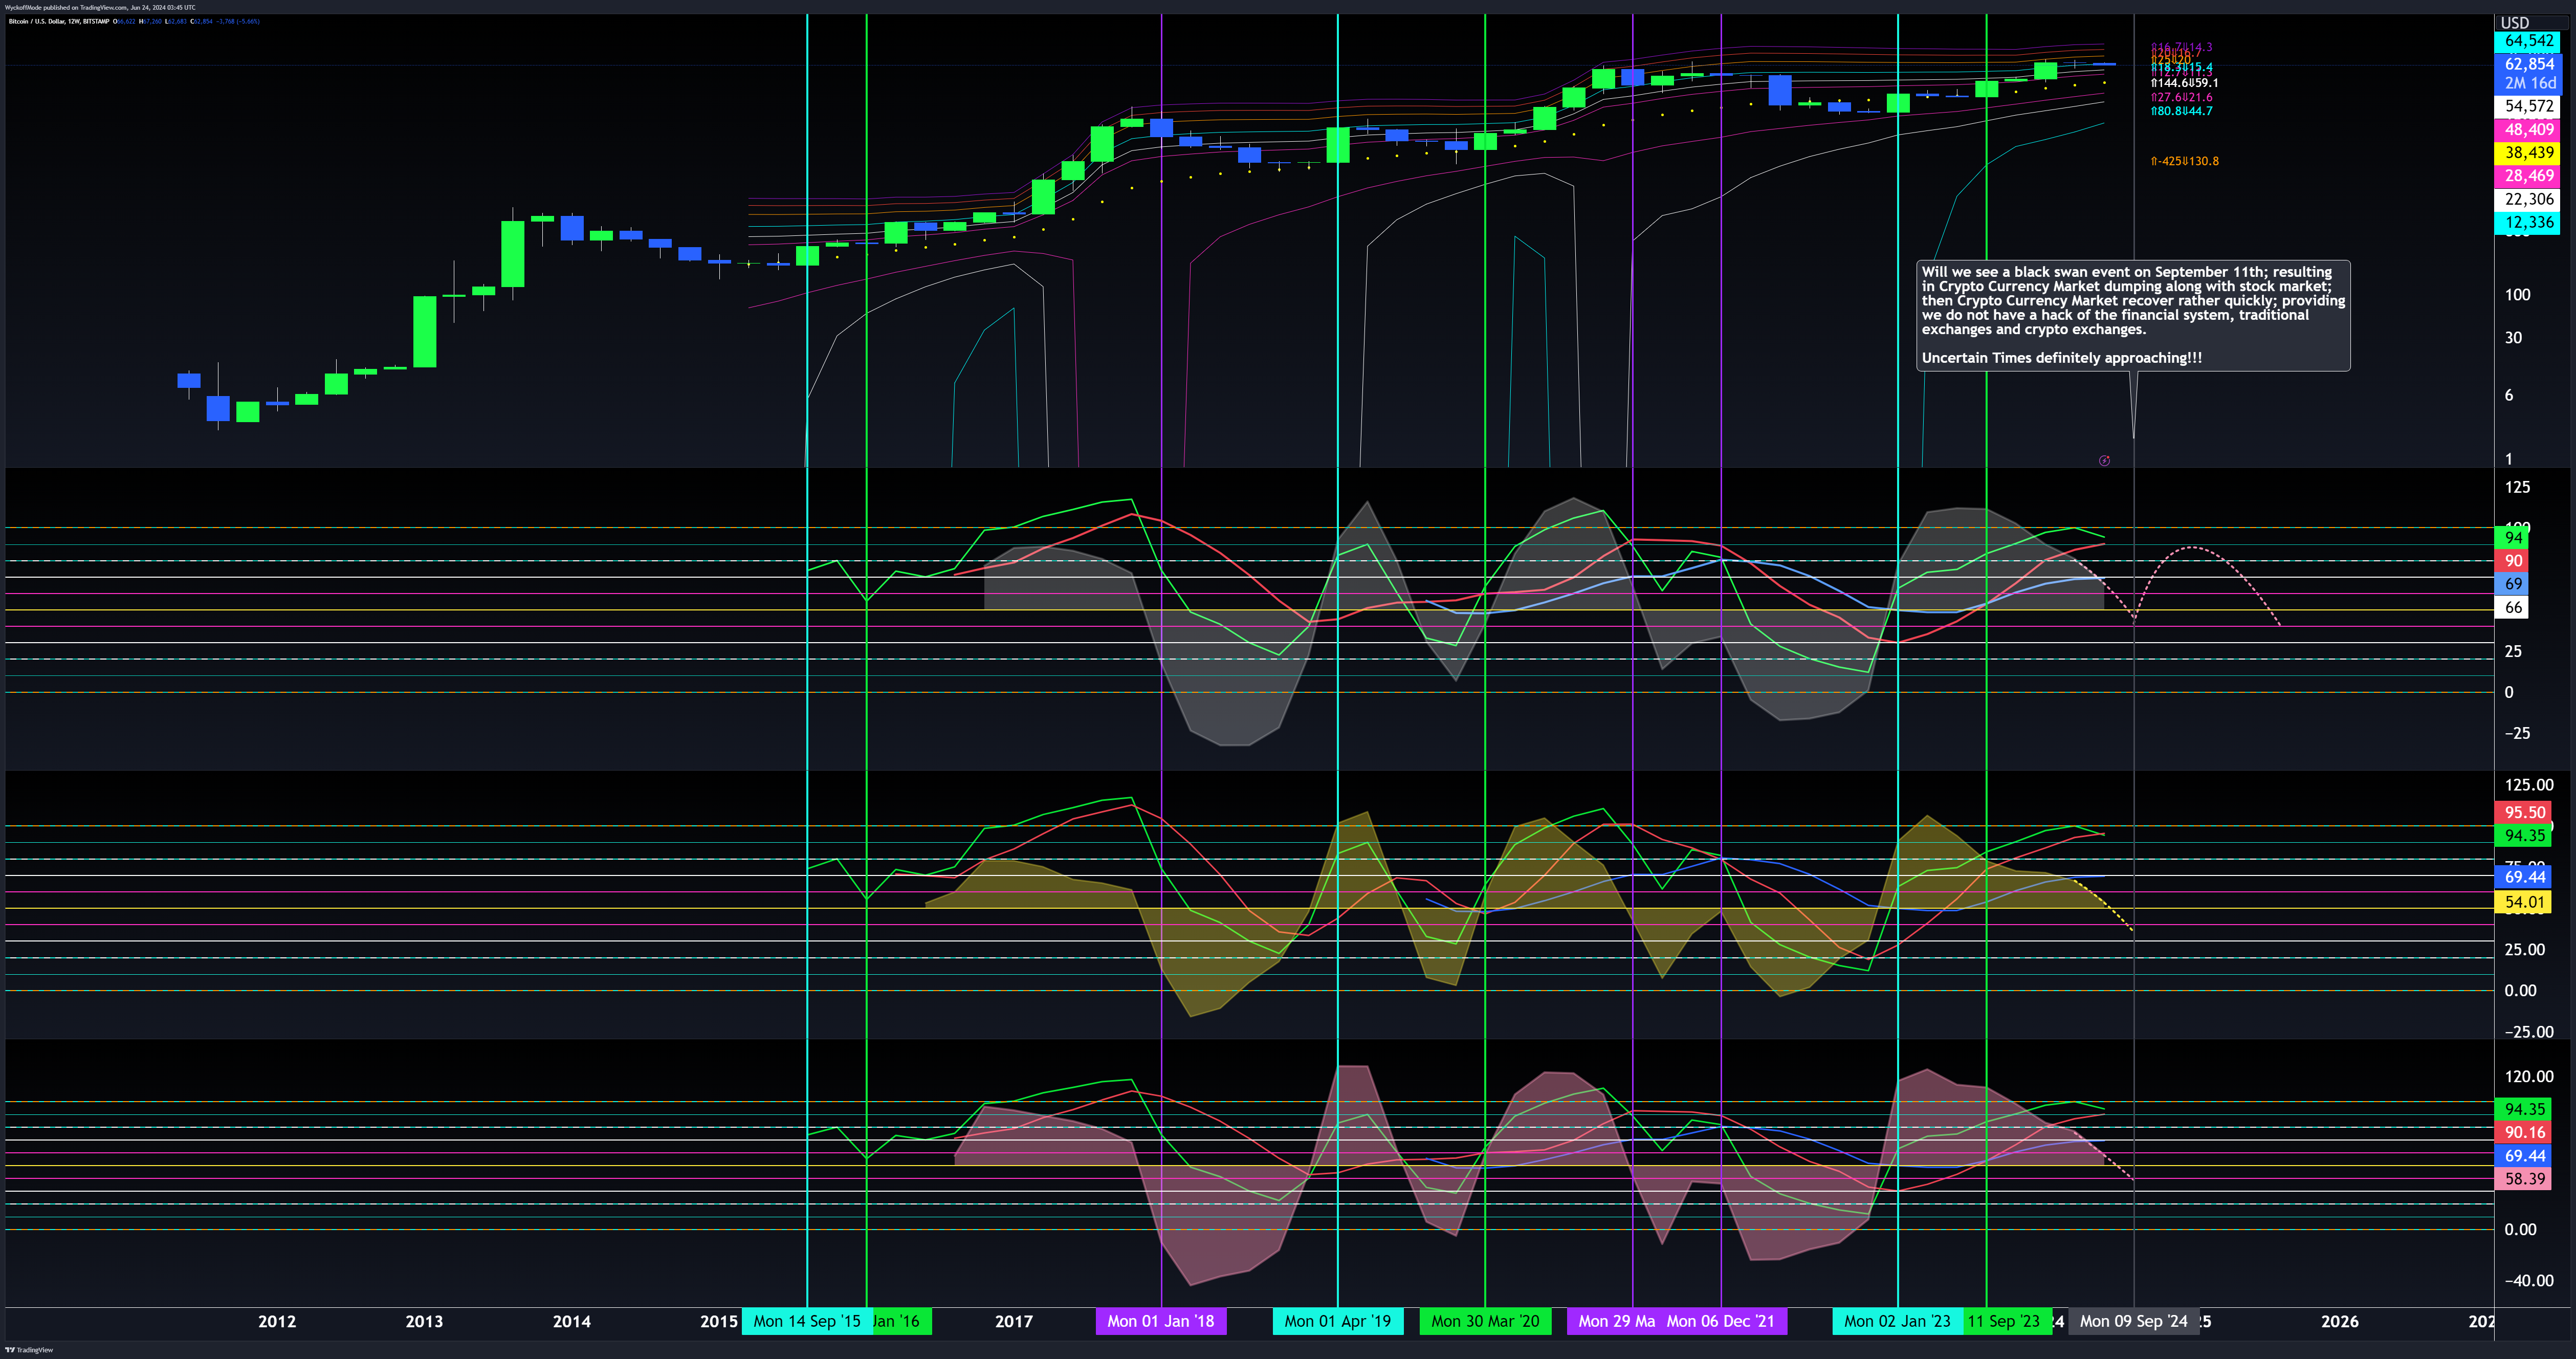The image size is (2576, 1359).
Task: Select the cyan 64,542 price label
Action: coord(2528,41)
